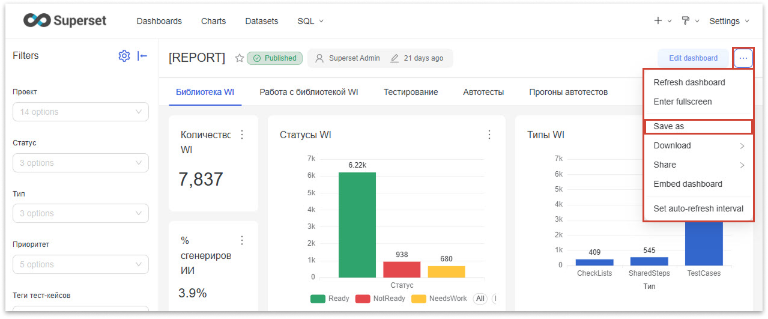Expand the Download submenu

click(698, 145)
